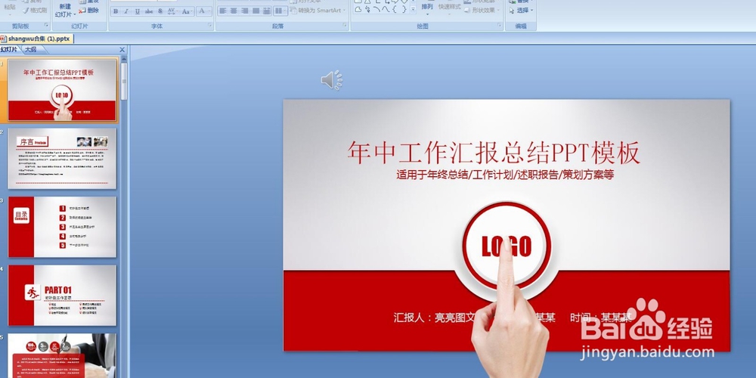Select the left brace shape

pyautogui.click(x=395, y=9)
